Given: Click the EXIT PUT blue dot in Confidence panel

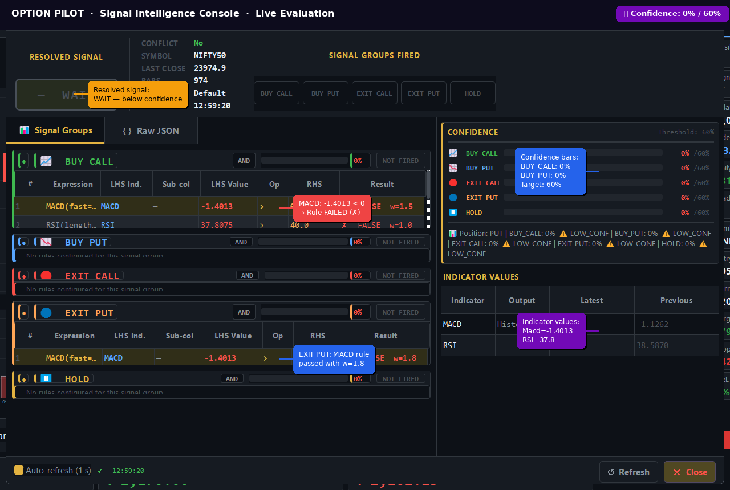Looking at the screenshot, I should pyautogui.click(x=453, y=198).
